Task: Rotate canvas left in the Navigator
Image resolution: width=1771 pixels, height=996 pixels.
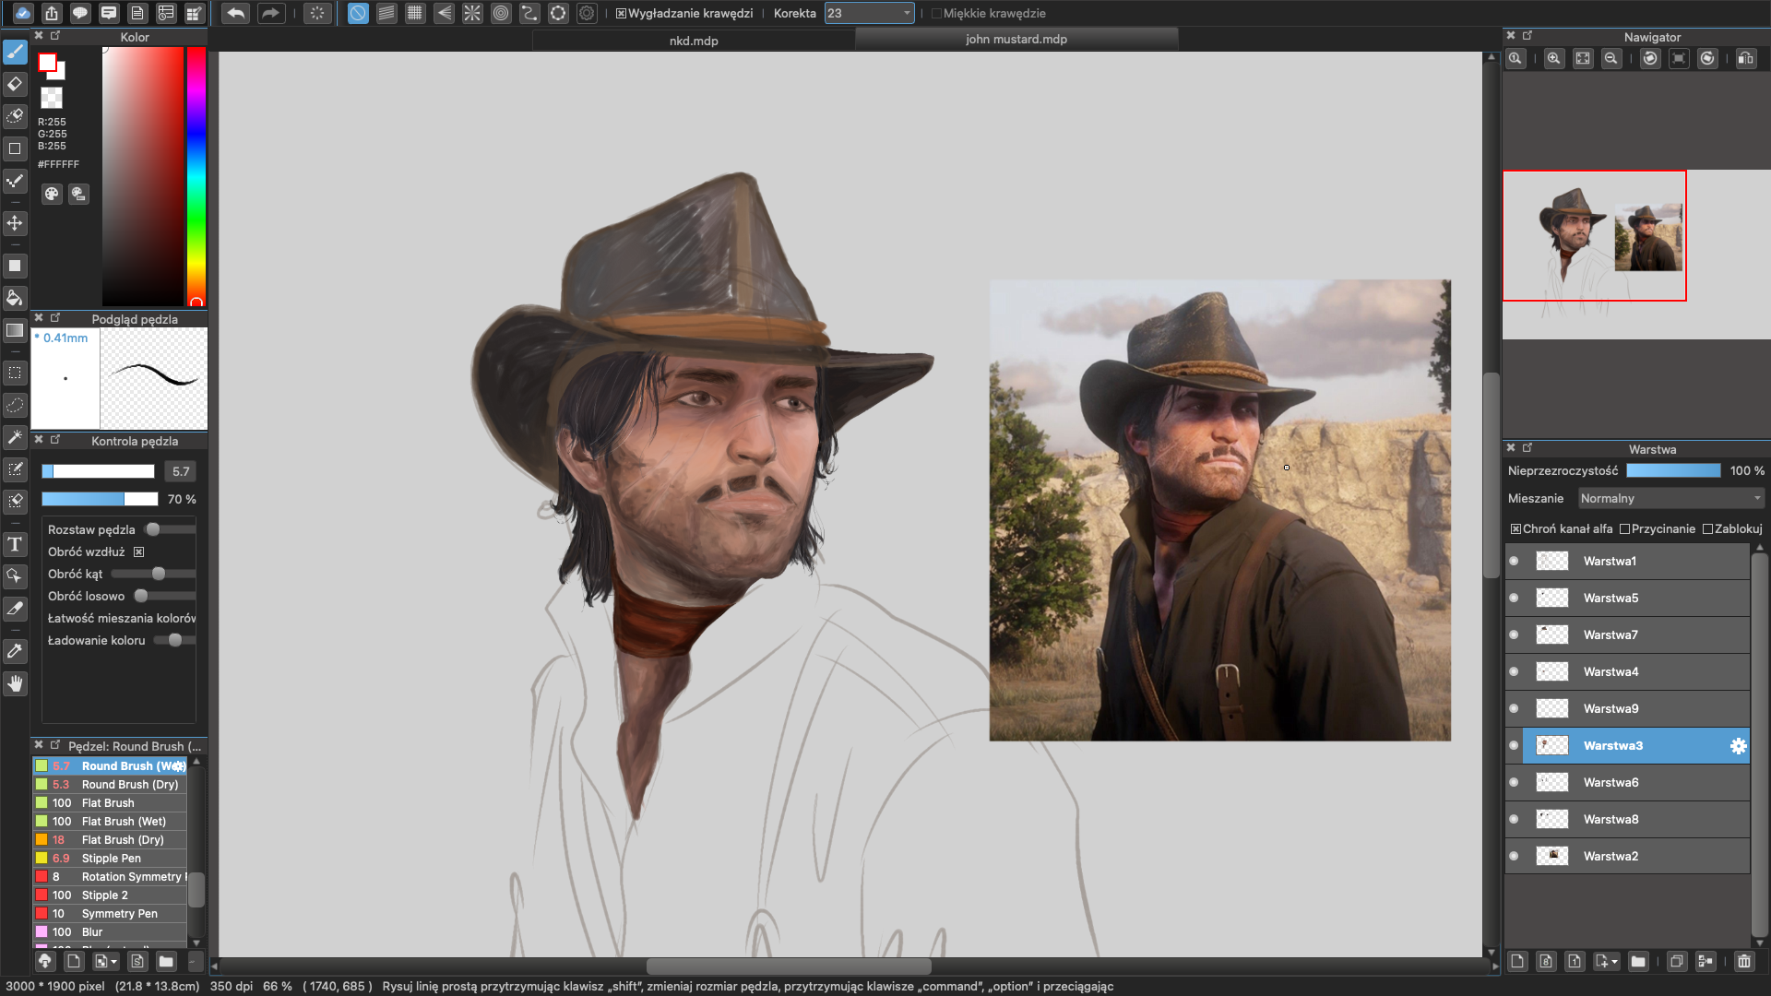Action: (x=1650, y=58)
